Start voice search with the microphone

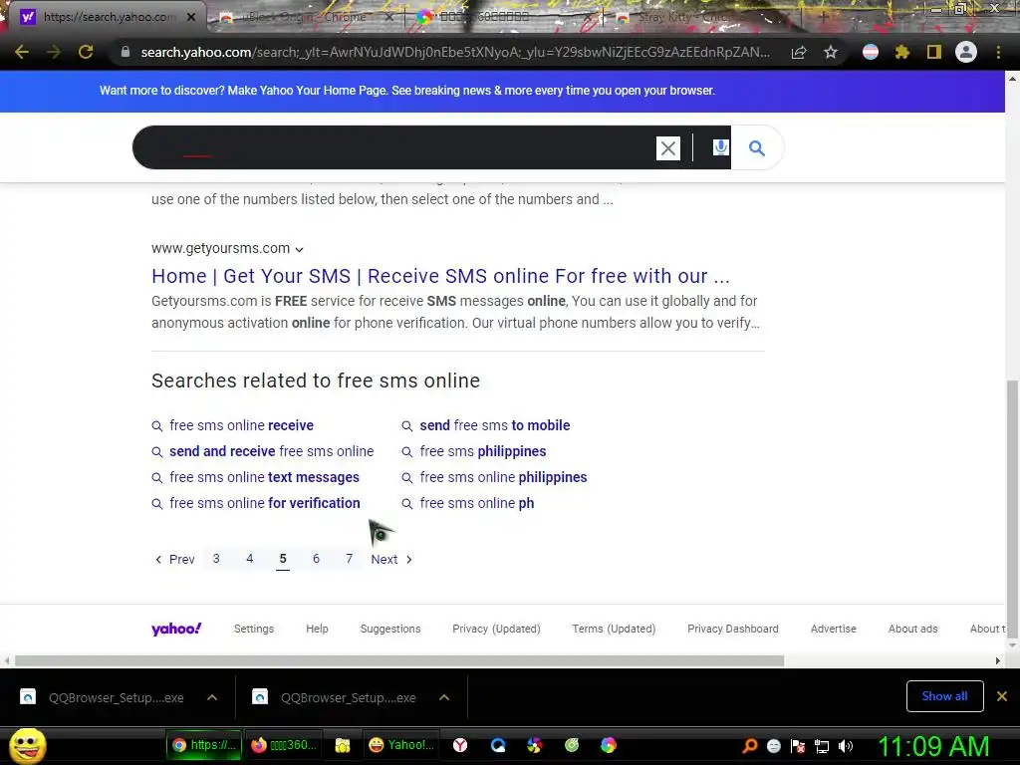coord(720,147)
